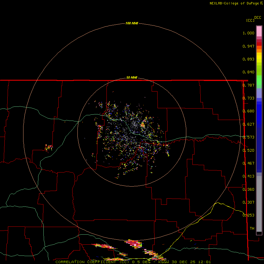Click the 0.947 scale value

[248, 46]
